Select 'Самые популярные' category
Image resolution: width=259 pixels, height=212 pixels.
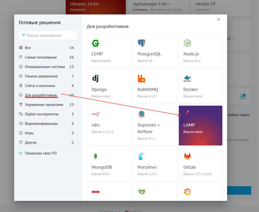tap(41, 57)
